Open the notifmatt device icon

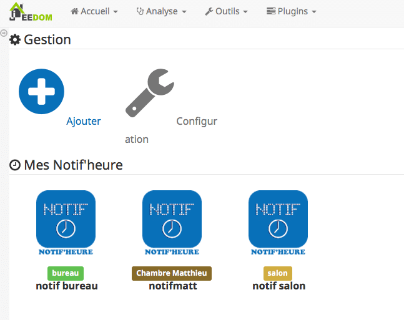tap(172, 223)
